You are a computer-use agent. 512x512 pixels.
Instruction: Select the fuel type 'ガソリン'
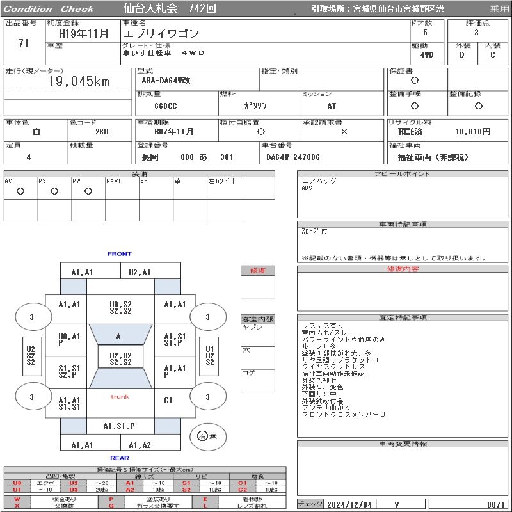(x=255, y=106)
